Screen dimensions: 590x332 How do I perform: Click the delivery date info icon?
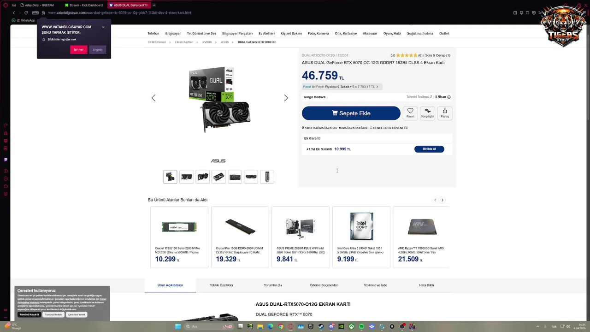point(449,97)
